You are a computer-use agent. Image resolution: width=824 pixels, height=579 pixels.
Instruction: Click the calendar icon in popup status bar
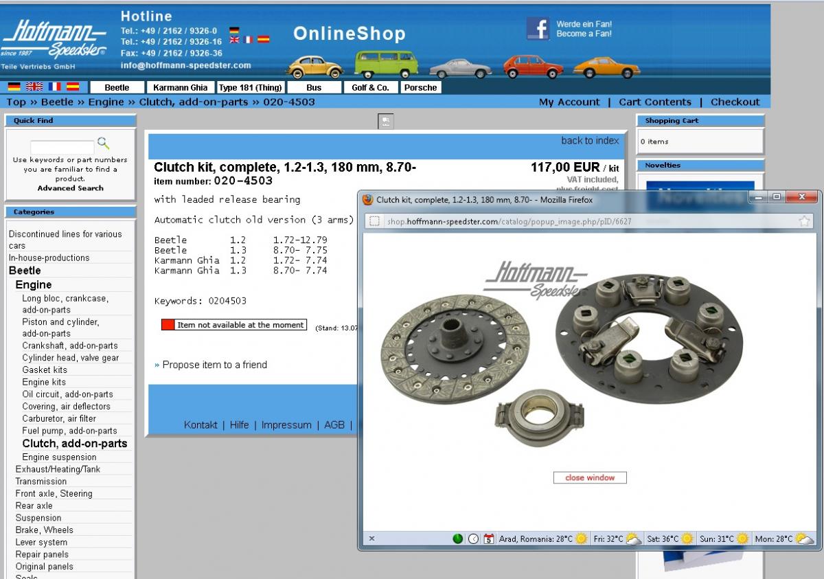pos(489,538)
